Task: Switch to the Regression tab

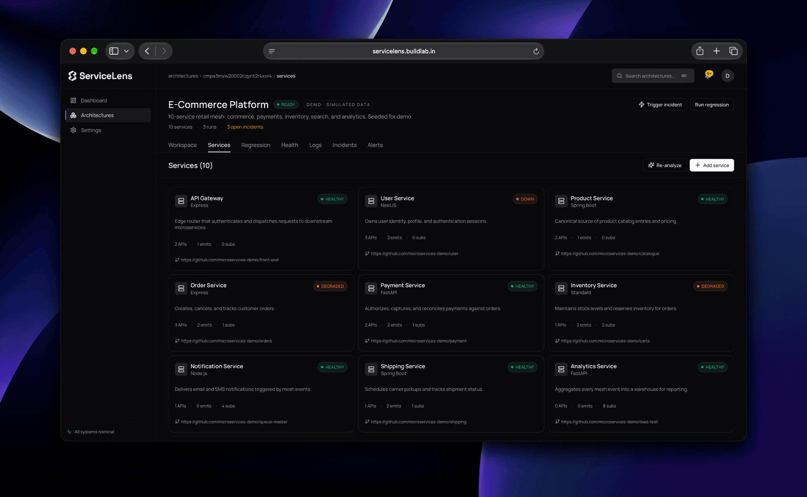Action: (255, 145)
